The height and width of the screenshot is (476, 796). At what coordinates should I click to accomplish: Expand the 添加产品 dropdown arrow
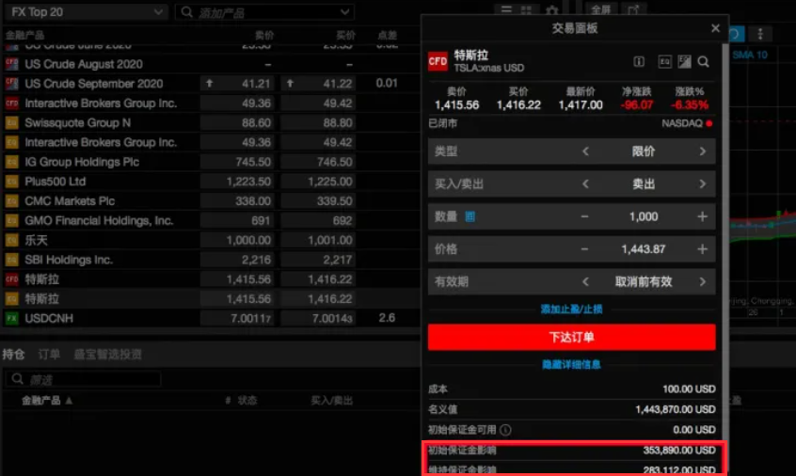(x=344, y=12)
